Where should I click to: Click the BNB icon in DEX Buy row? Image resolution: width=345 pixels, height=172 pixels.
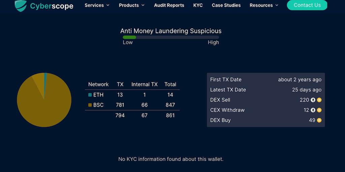pos(319,120)
